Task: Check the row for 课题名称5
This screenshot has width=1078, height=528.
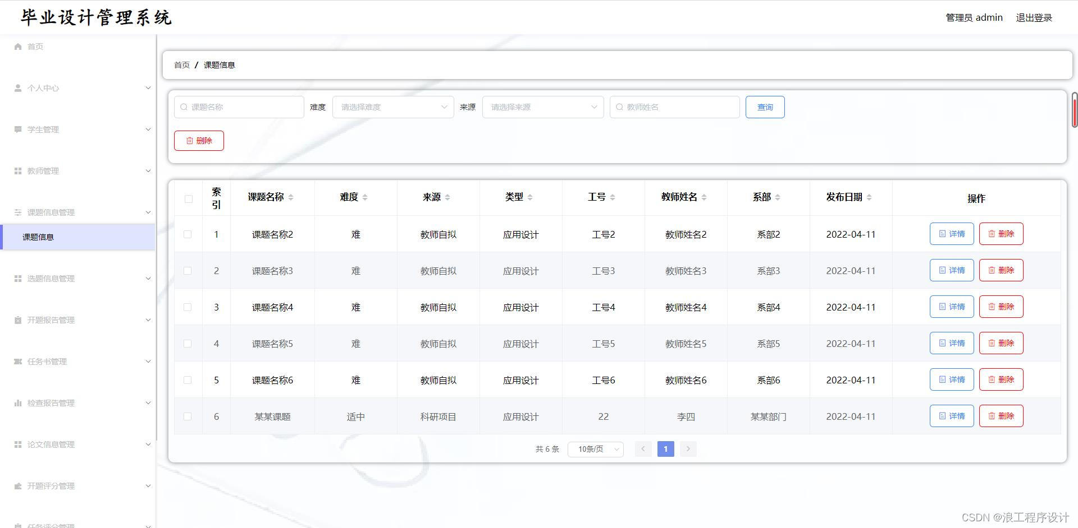Action: point(188,344)
